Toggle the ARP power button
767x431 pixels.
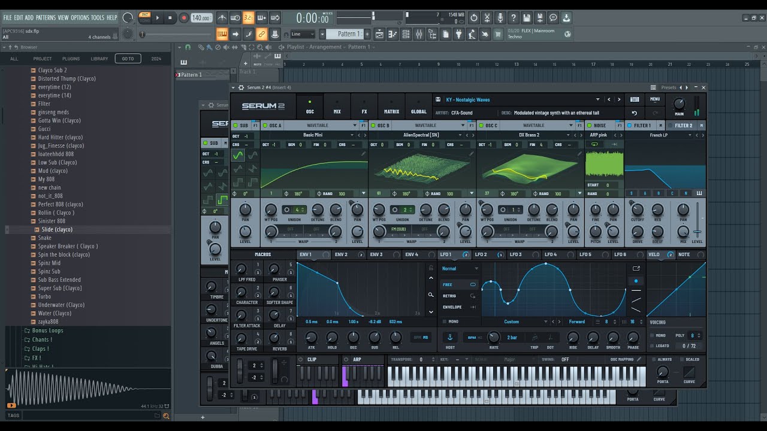[347, 360]
